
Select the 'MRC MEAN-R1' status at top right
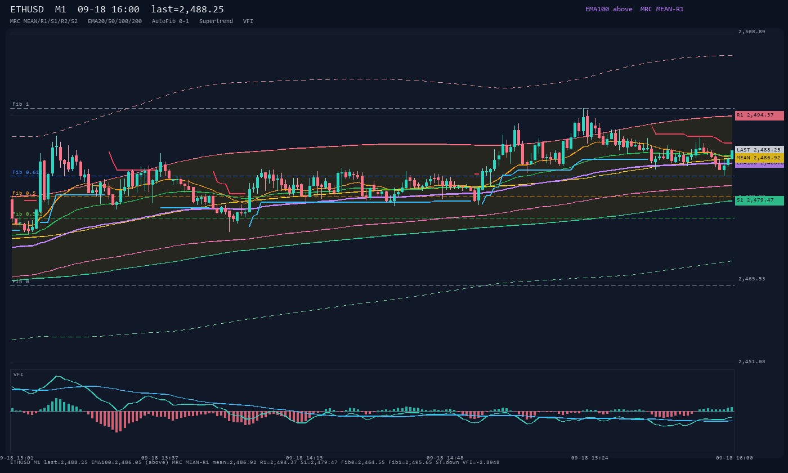[662, 9]
